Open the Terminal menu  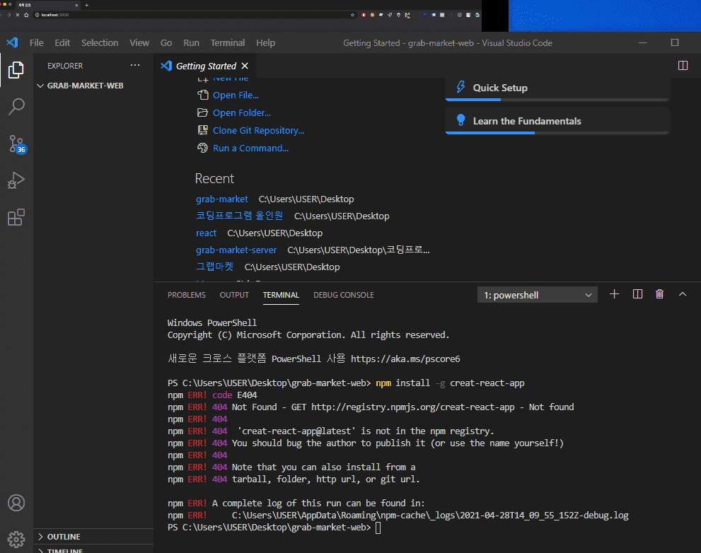coord(228,43)
